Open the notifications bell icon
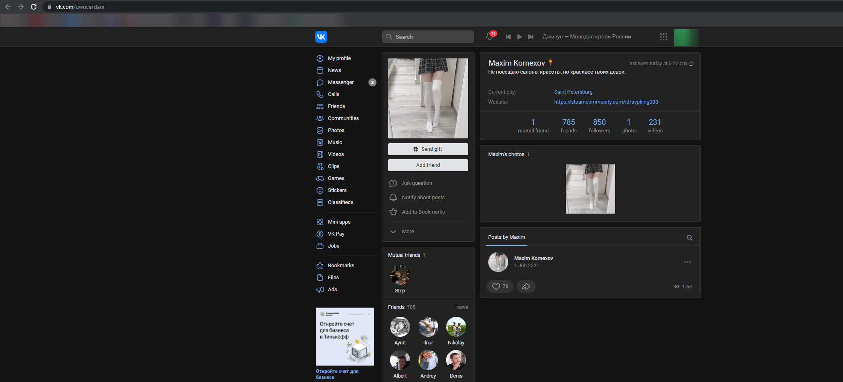 [x=490, y=36]
